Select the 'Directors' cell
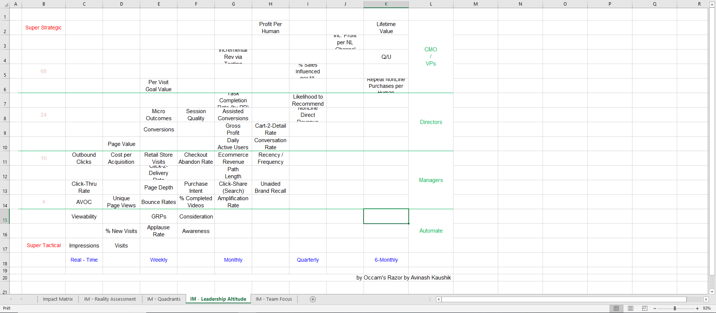 click(x=431, y=122)
